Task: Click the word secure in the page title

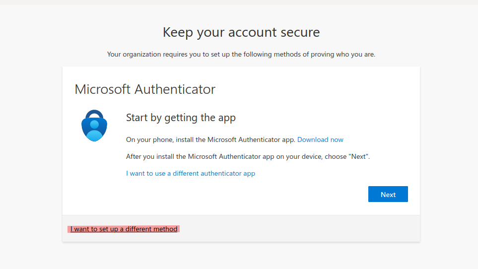Action: click(298, 33)
